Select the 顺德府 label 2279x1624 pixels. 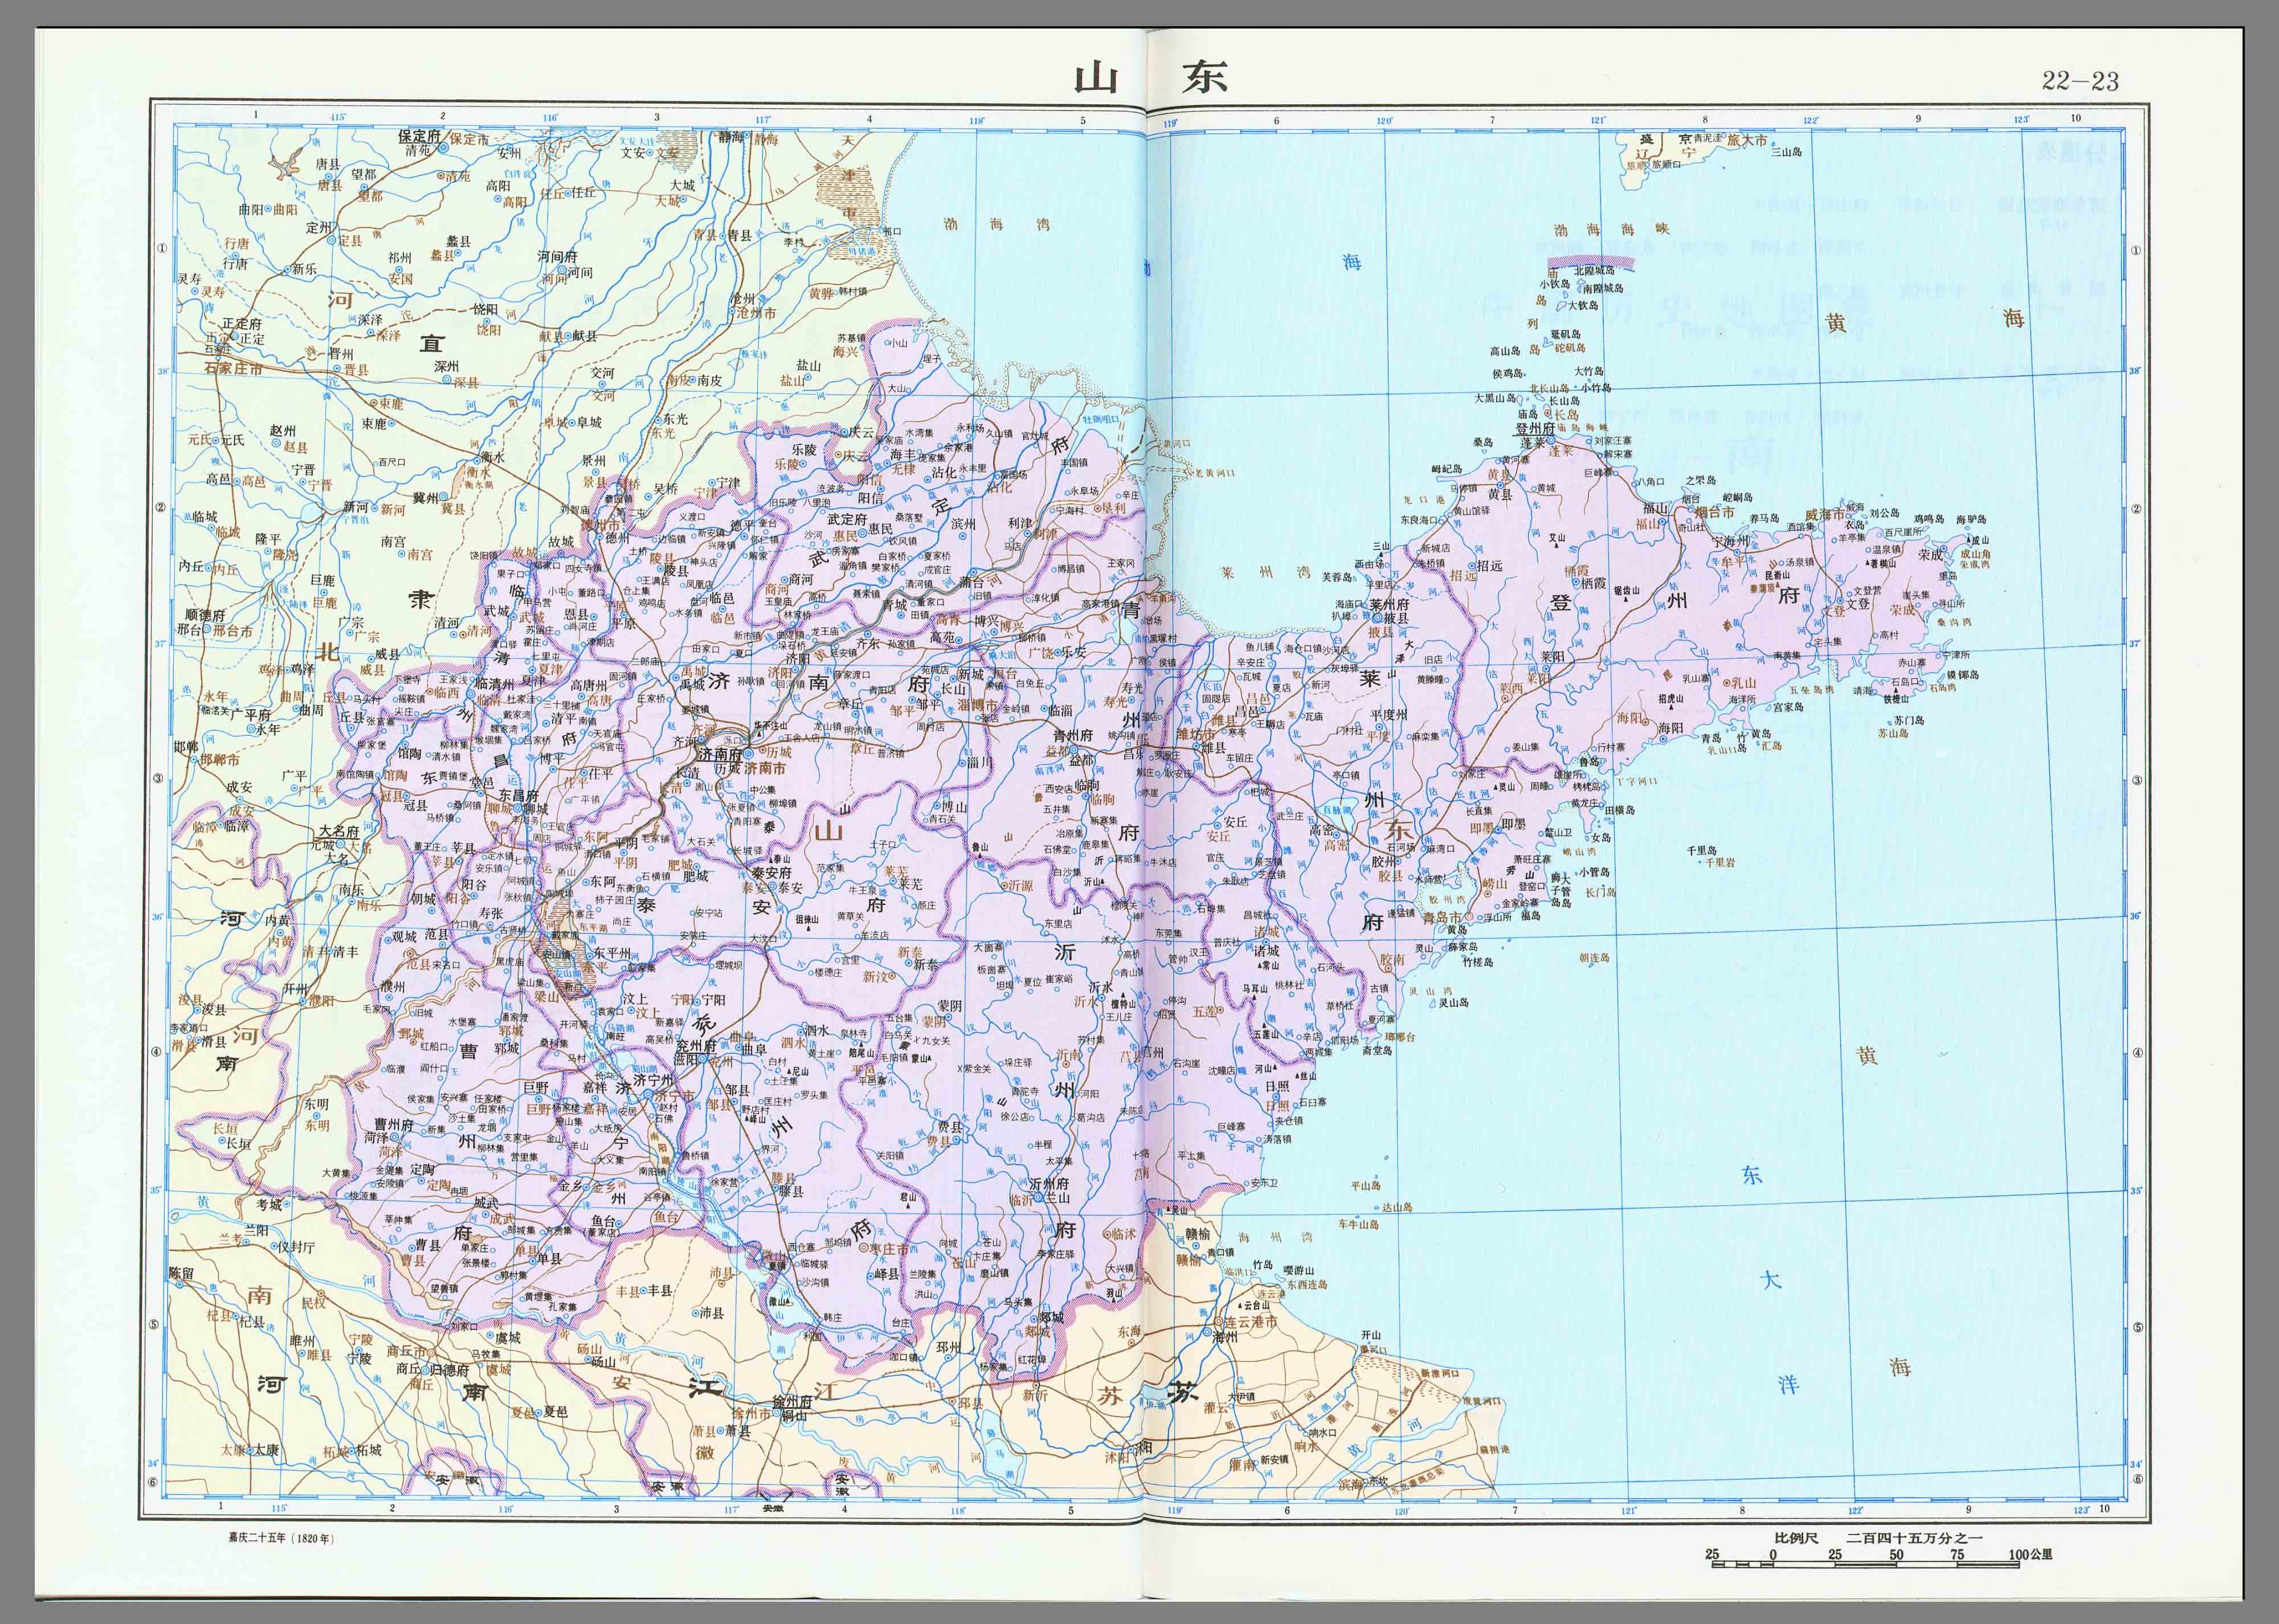coord(205,615)
